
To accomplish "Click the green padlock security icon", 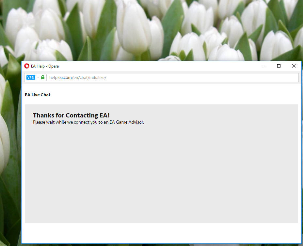I will [43, 77].
